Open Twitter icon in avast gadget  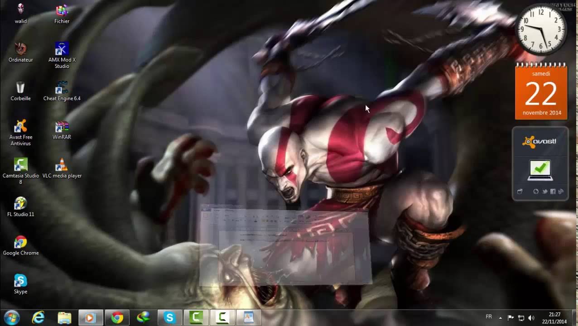(x=544, y=192)
